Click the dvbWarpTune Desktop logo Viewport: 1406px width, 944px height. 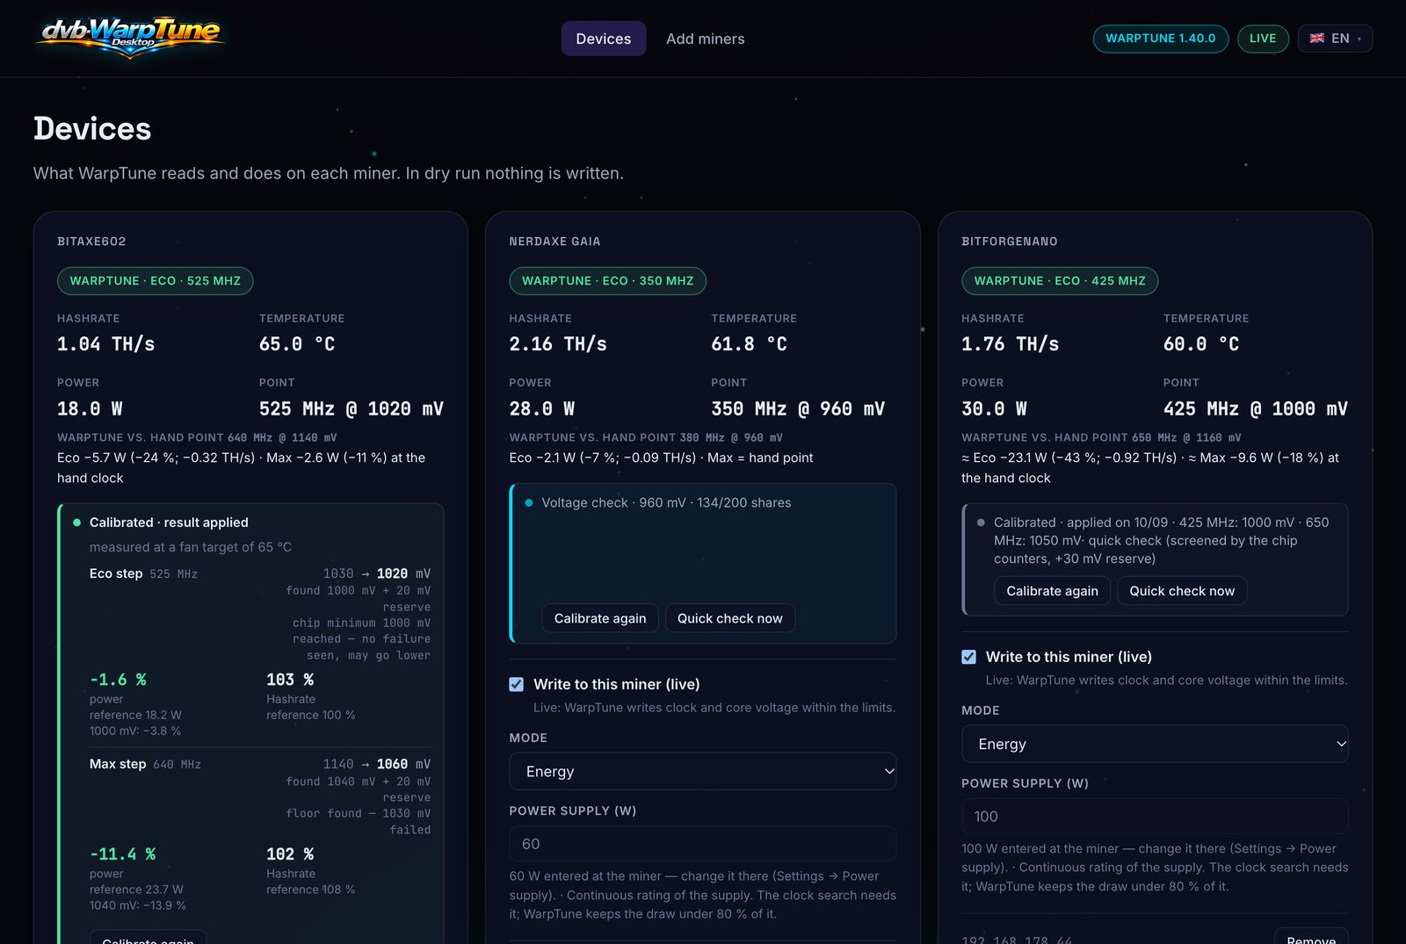click(130, 37)
